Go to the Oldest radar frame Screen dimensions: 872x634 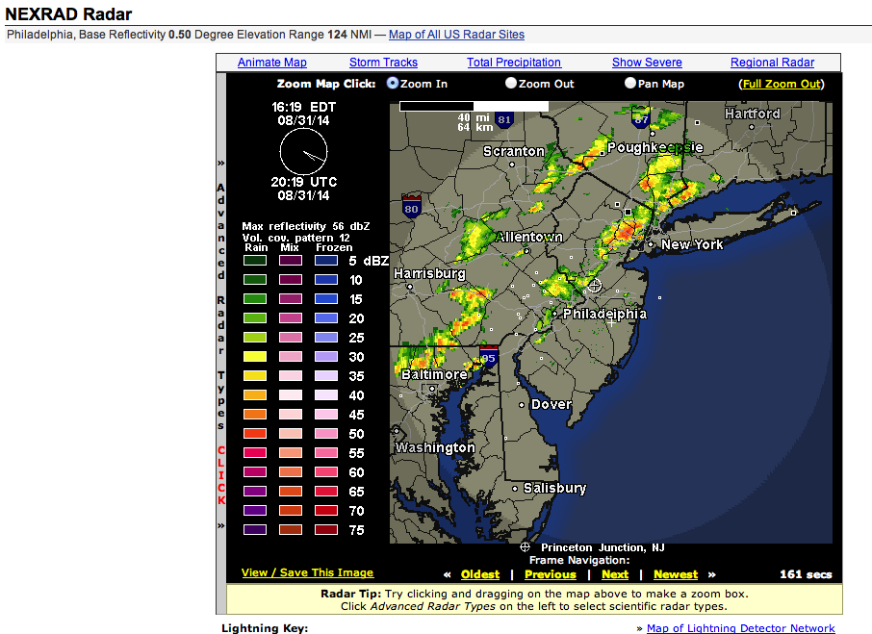(480, 574)
